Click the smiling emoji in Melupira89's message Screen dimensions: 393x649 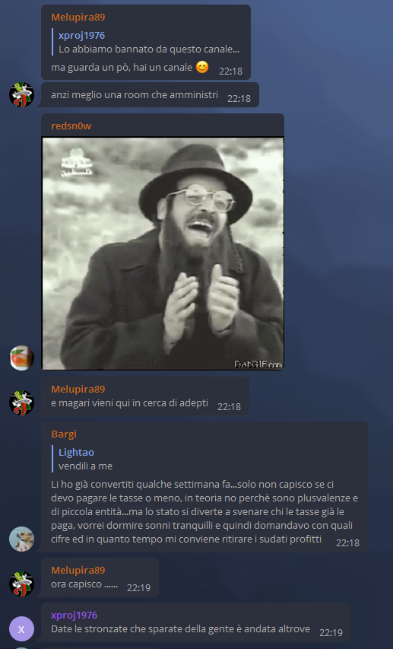tap(202, 67)
